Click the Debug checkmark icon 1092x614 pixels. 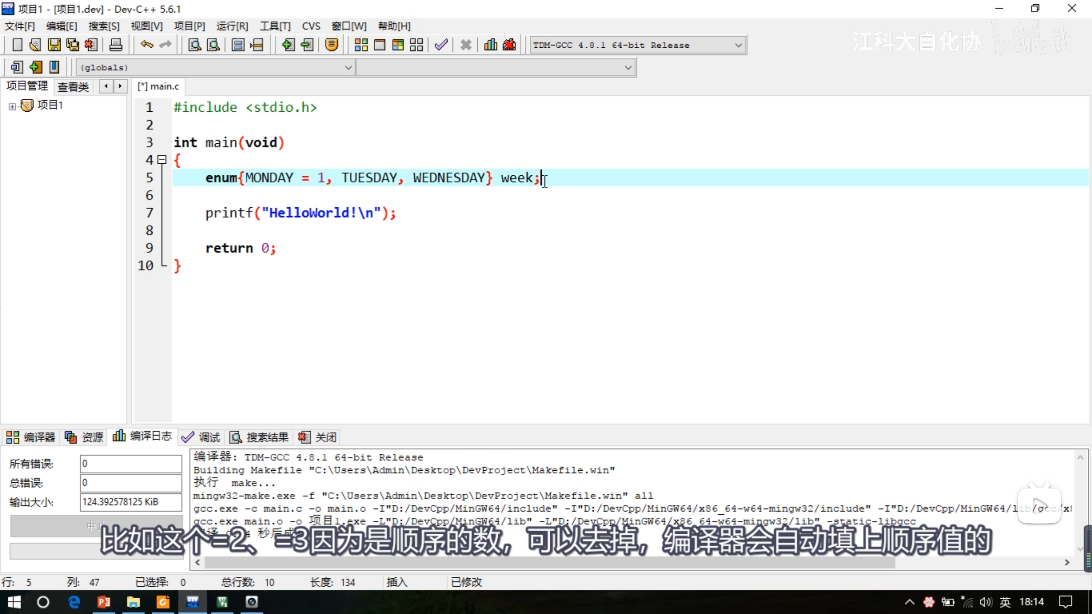coord(441,45)
